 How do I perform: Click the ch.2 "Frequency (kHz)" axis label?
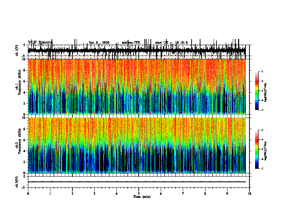(20, 141)
